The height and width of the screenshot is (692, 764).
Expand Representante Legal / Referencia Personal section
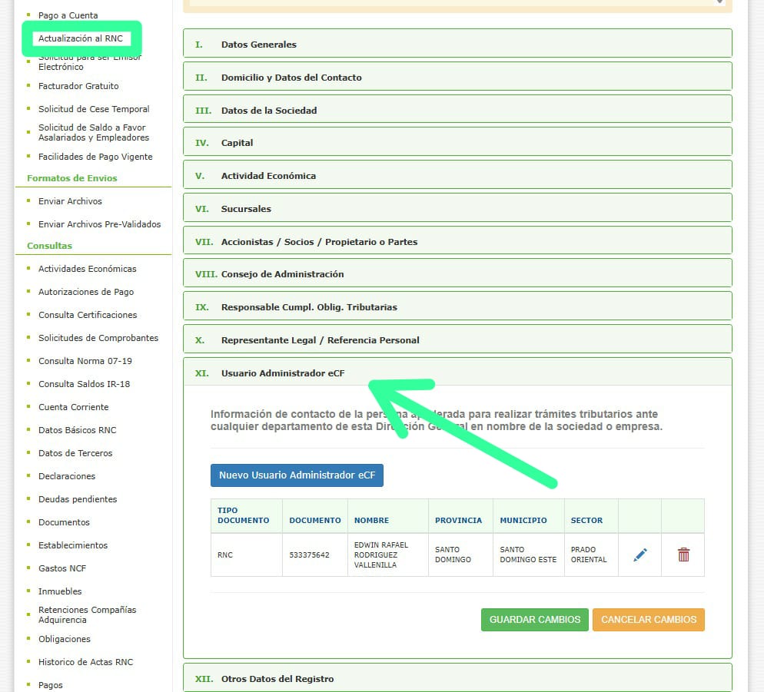(x=457, y=340)
